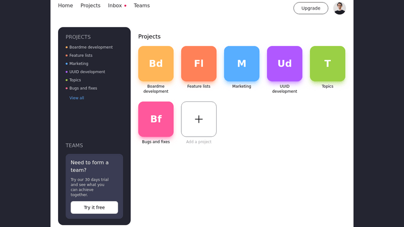Click the Topics label under the green tile
The image size is (404, 227).
327,86
